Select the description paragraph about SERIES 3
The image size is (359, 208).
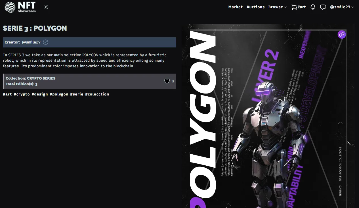point(85,61)
